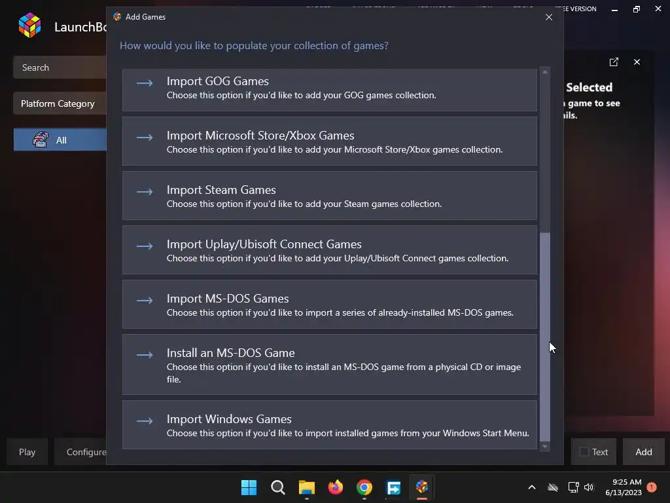
Task: Open Windows Search from taskbar
Action: [x=277, y=487]
